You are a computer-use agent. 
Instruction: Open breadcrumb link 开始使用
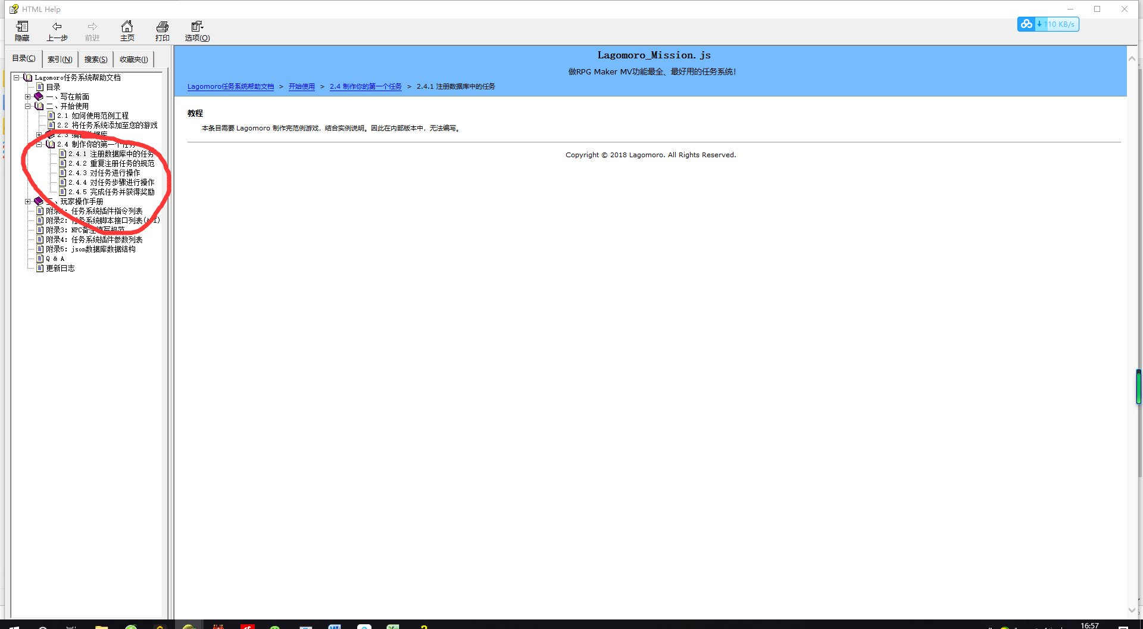302,86
